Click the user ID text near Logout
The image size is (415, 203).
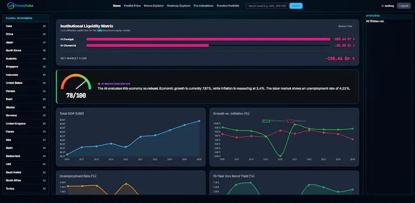[387, 6]
